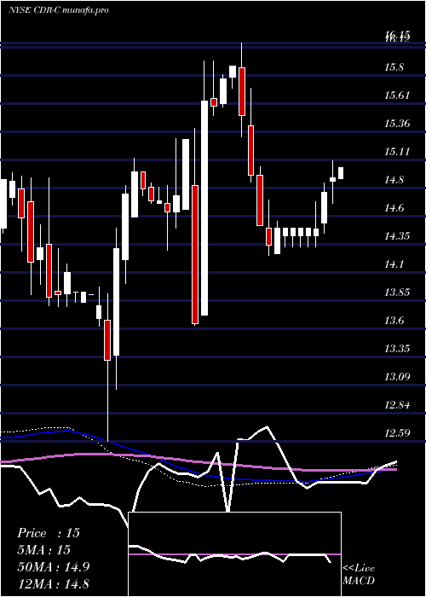The image size is (426, 597).
Task: Click the 12MA : 14.8 readout
Action: (54, 583)
